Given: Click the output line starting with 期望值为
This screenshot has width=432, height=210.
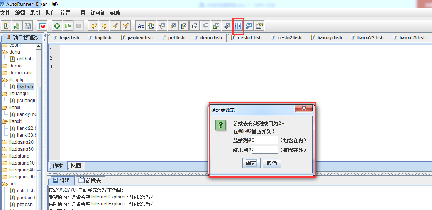Looking at the screenshot, I should tap(100, 197).
